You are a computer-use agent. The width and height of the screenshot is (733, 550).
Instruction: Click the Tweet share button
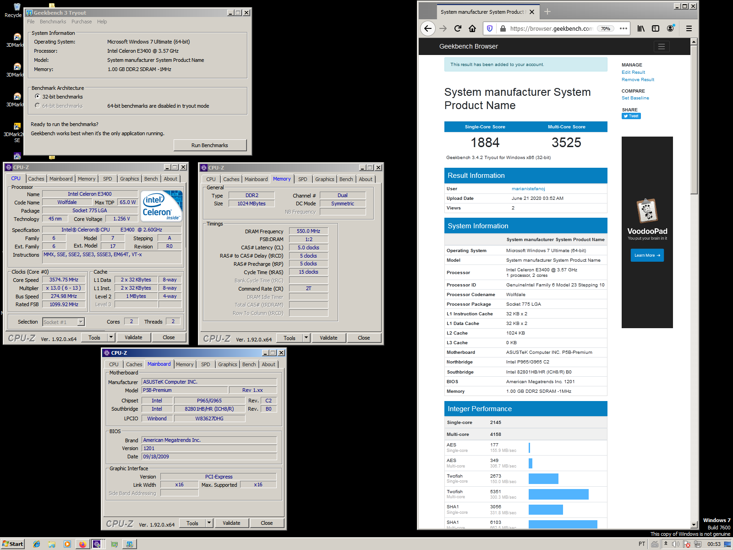pos(631,116)
